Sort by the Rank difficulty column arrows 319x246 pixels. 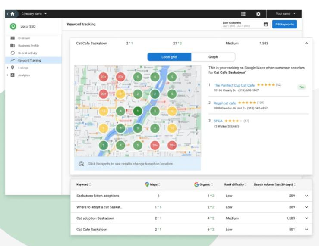click(x=246, y=184)
